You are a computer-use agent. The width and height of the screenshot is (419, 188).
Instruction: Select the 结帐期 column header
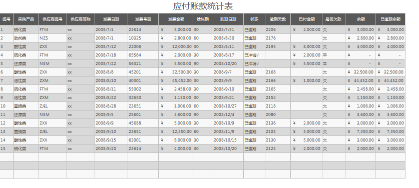[x=203, y=19]
